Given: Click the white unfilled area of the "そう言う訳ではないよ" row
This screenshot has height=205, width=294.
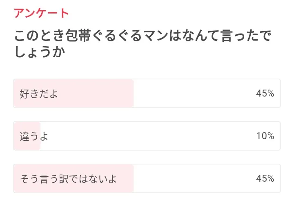Looking at the screenshot, I should pos(192,179).
